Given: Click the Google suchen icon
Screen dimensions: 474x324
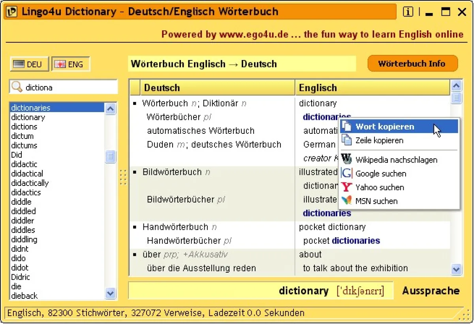Looking at the screenshot, I should click(x=346, y=173).
